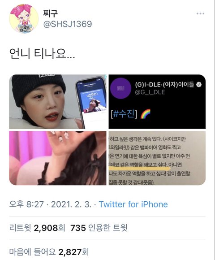215x260 pixels.
Task: Click the tweet timestamp 오후 8:27
Action: tap(26, 204)
